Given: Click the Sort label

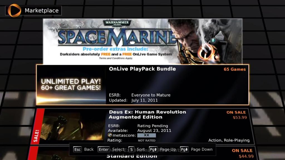Looking at the screenshot, I should [141, 149].
